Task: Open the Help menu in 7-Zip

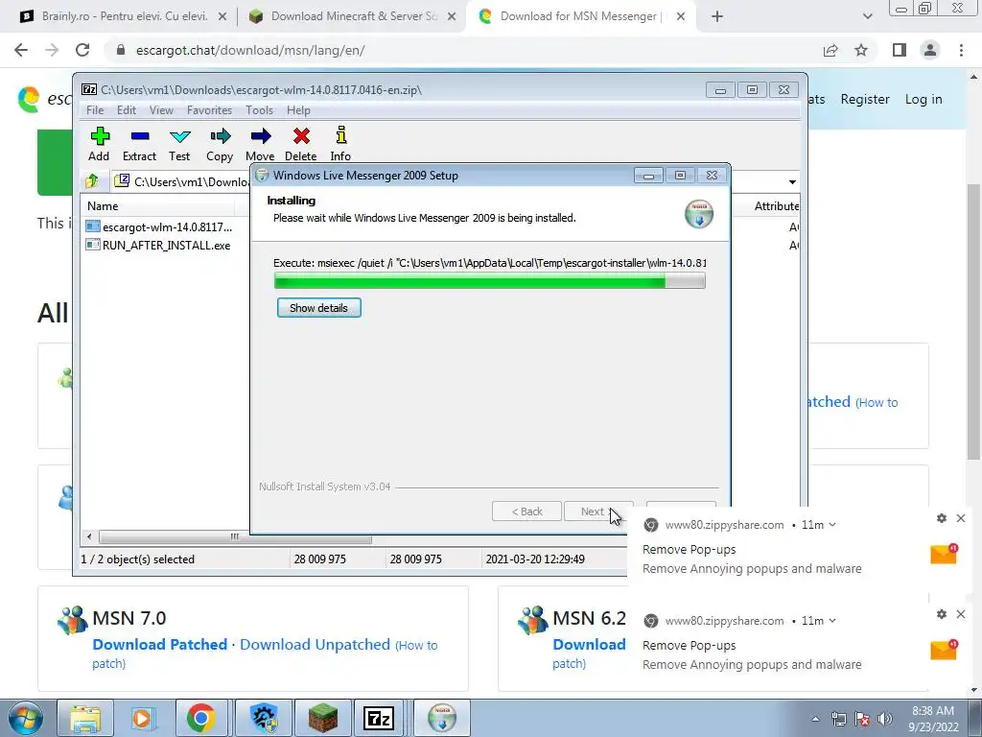Action: (299, 110)
